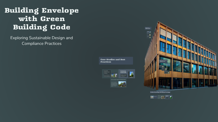This screenshot has height=122, width=218.
Task: Select the large wooden facade building image
Action: pyautogui.click(x=181, y=56)
